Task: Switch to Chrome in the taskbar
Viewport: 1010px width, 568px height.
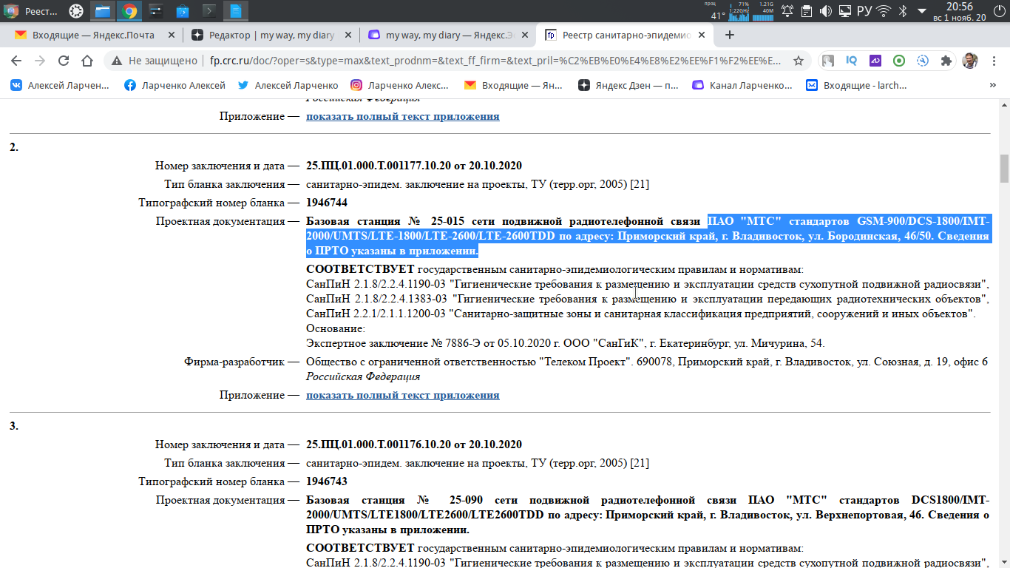Action: (129, 11)
